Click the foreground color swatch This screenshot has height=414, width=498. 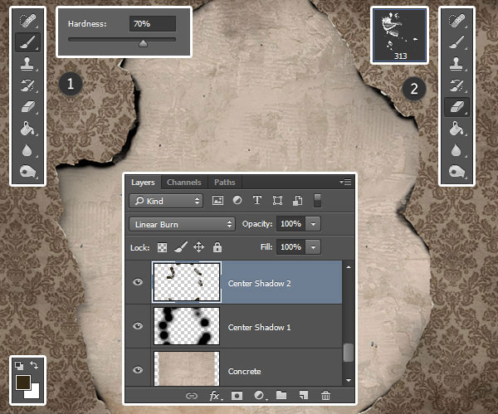tap(23, 384)
